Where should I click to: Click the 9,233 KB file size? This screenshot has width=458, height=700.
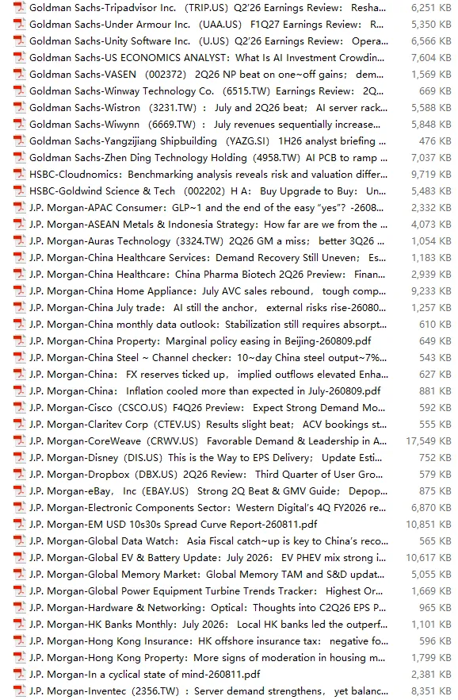coord(431,291)
